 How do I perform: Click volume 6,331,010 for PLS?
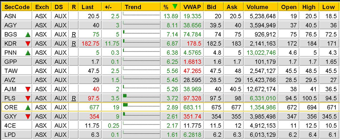[x=263, y=98]
